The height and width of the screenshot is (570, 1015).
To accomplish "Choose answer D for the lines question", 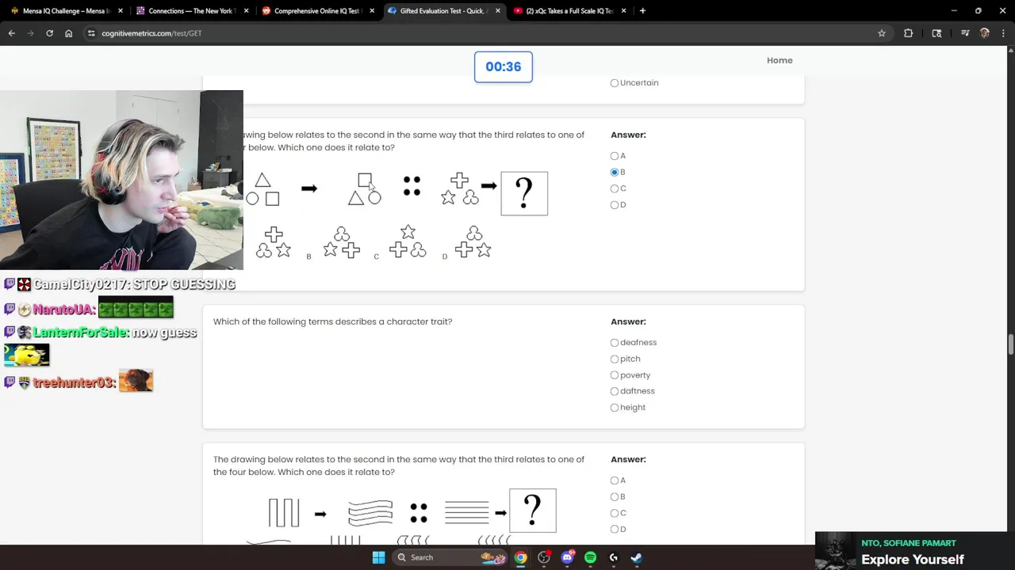I will coord(615,530).
